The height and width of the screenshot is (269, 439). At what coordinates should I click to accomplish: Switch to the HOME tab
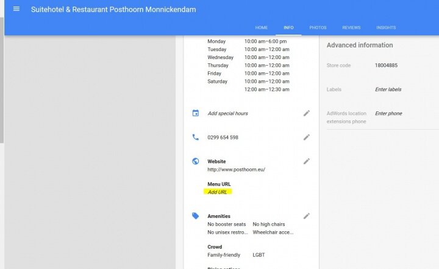pyautogui.click(x=262, y=27)
